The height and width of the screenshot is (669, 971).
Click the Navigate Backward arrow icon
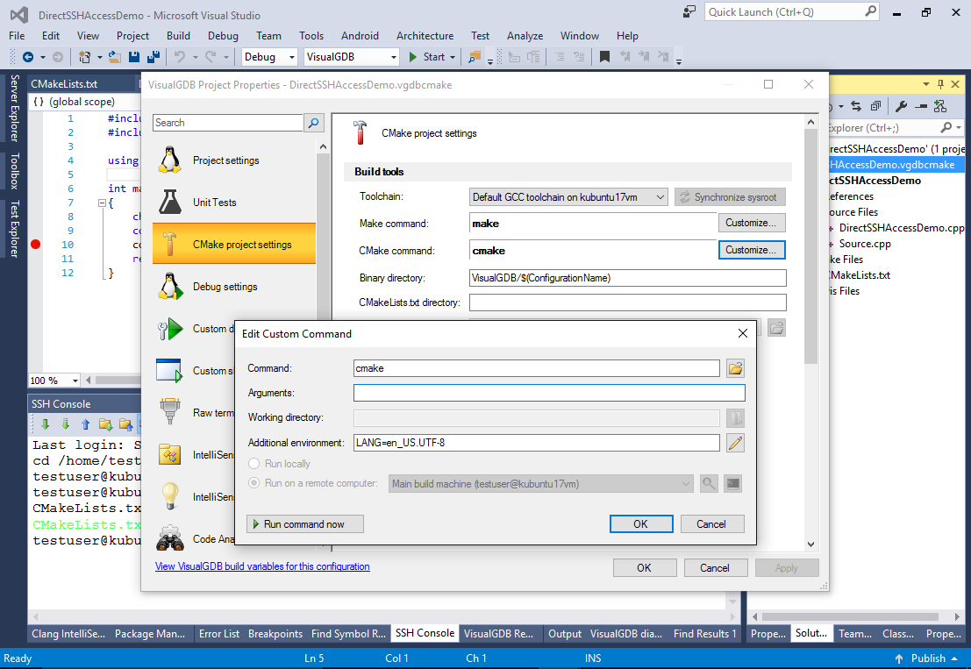coord(28,57)
